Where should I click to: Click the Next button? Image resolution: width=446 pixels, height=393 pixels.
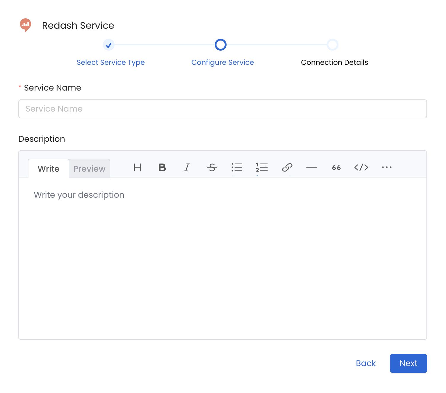coord(408,363)
